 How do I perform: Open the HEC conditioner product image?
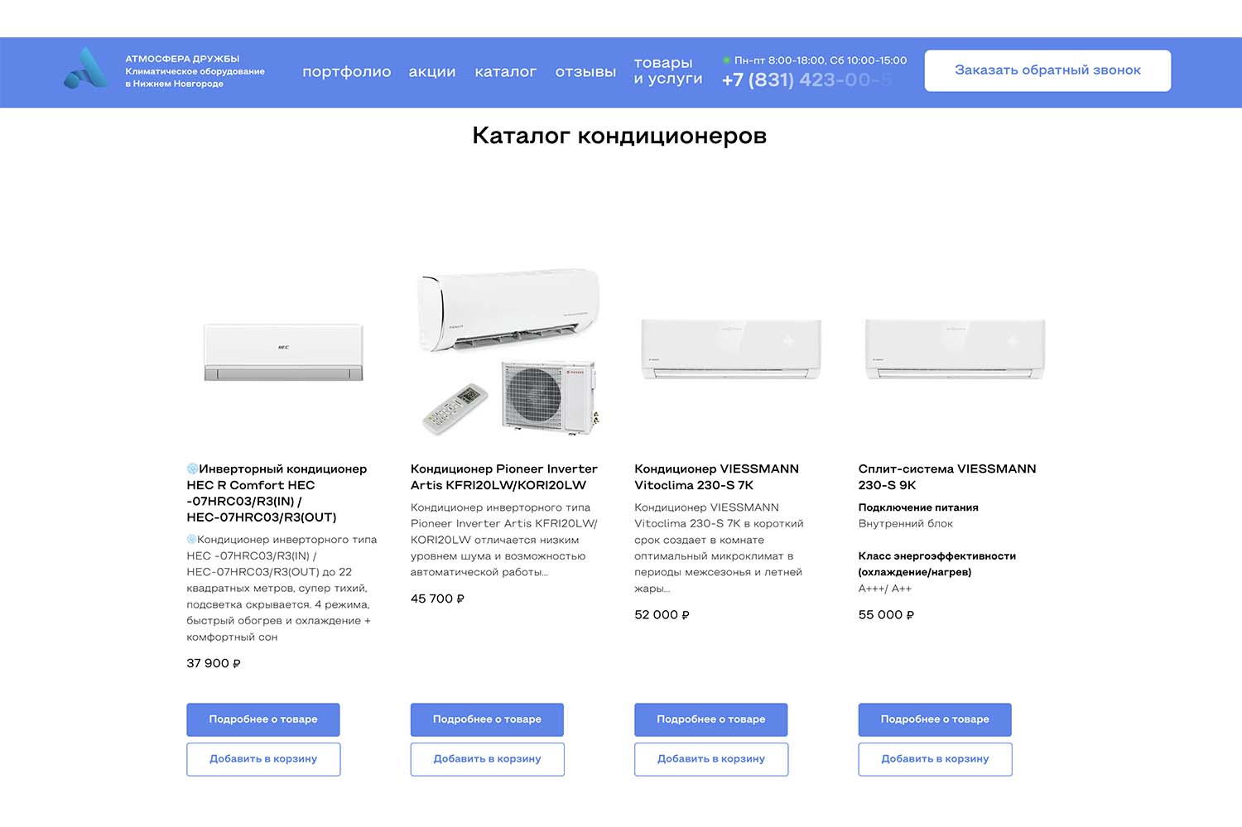coord(283,353)
